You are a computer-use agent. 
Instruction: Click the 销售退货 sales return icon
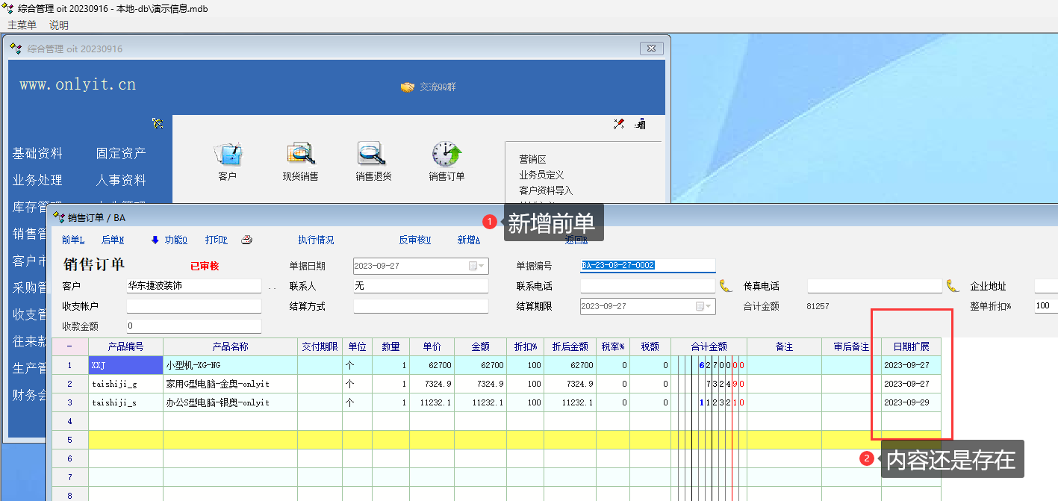(373, 155)
